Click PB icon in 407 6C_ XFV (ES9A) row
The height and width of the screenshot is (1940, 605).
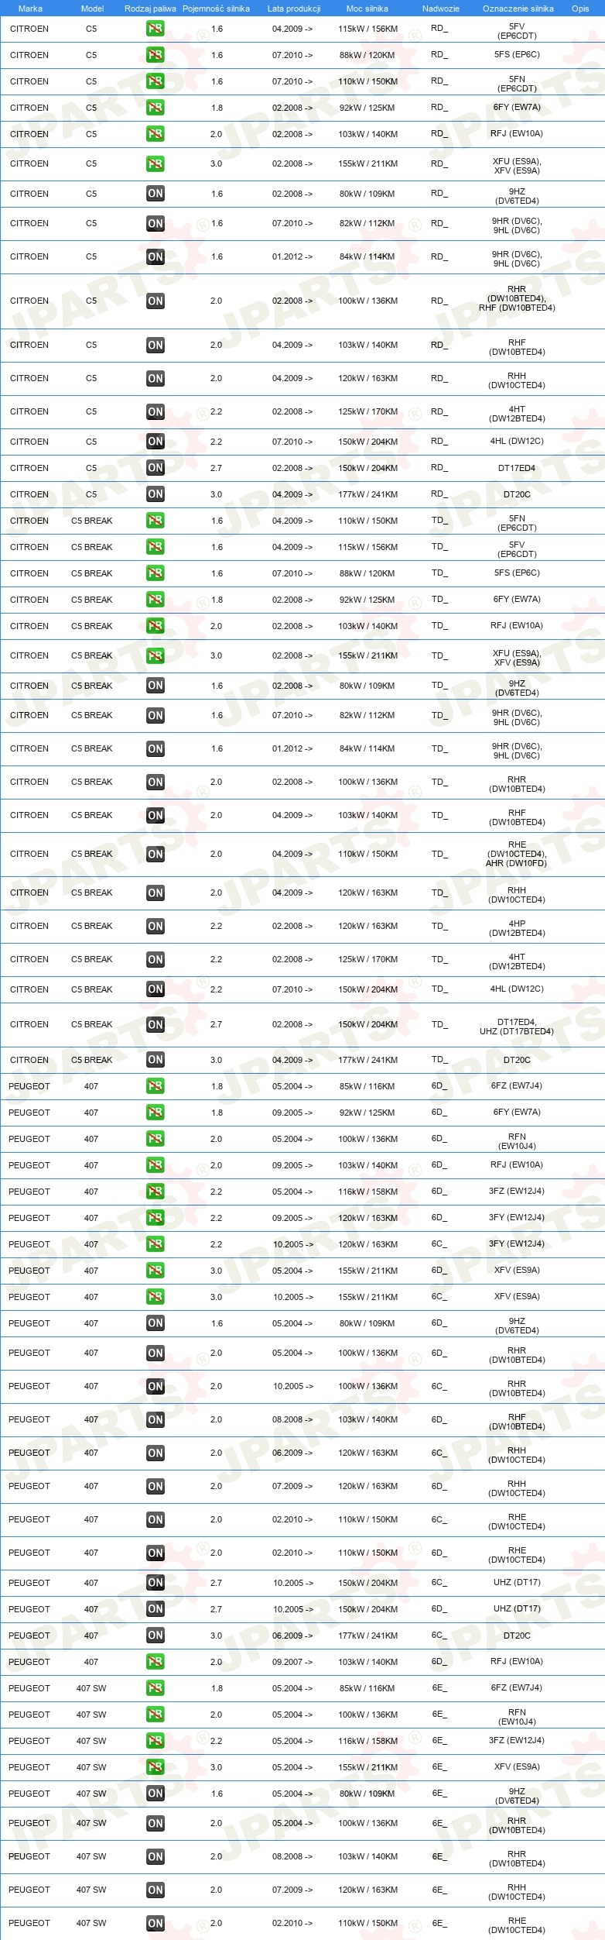pyautogui.click(x=156, y=1297)
